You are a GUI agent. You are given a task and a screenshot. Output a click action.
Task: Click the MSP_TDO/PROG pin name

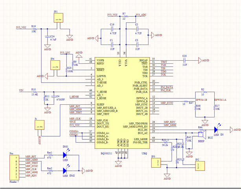138,123
